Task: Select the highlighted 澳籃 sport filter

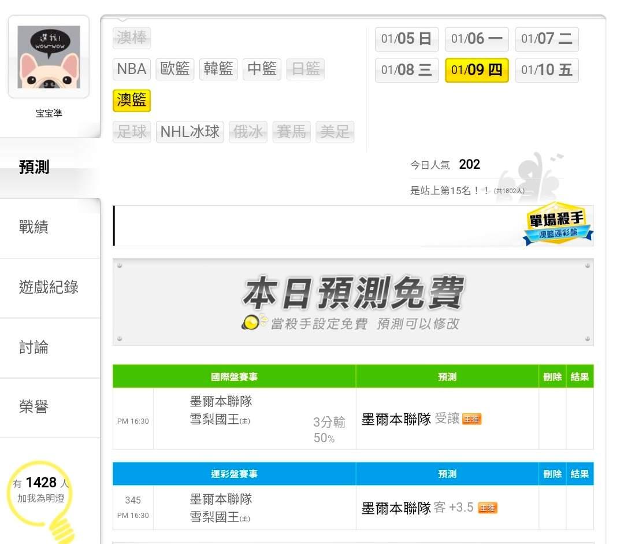Action: tap(132, 101)
